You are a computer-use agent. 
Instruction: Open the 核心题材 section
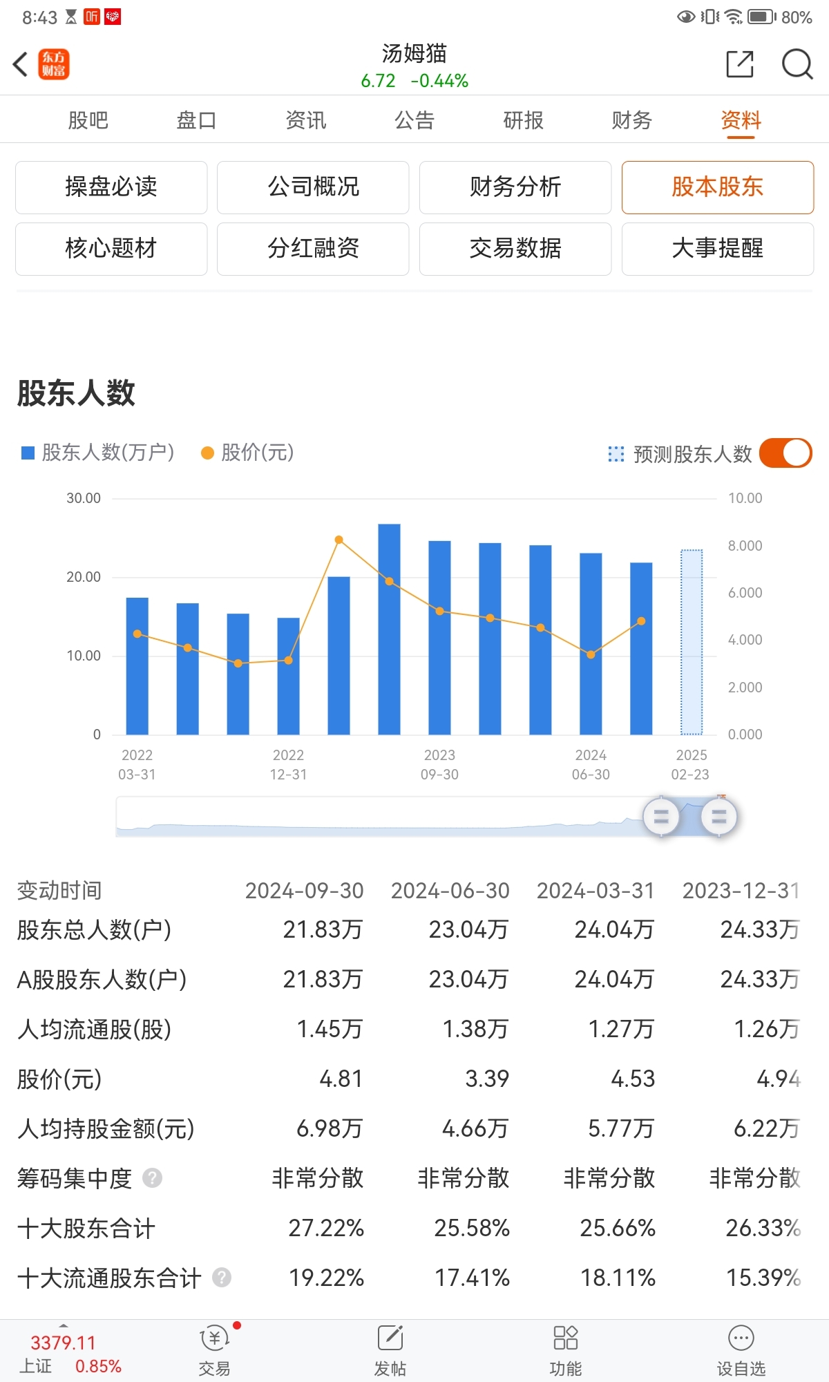tap(111, 249)
